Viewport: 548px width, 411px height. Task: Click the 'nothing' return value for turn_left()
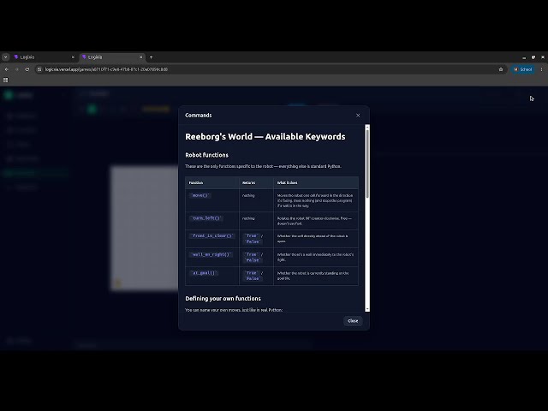[248, 218]
